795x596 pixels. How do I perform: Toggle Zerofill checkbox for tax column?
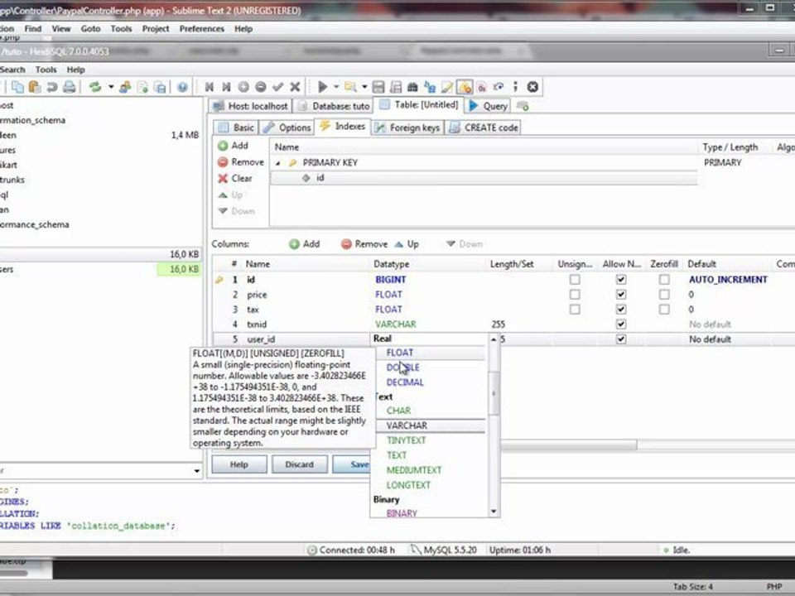coord(663,309)
